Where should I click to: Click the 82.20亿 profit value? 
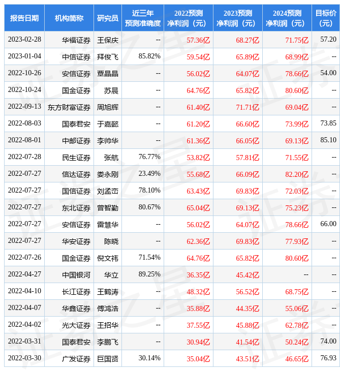point(297,174)
